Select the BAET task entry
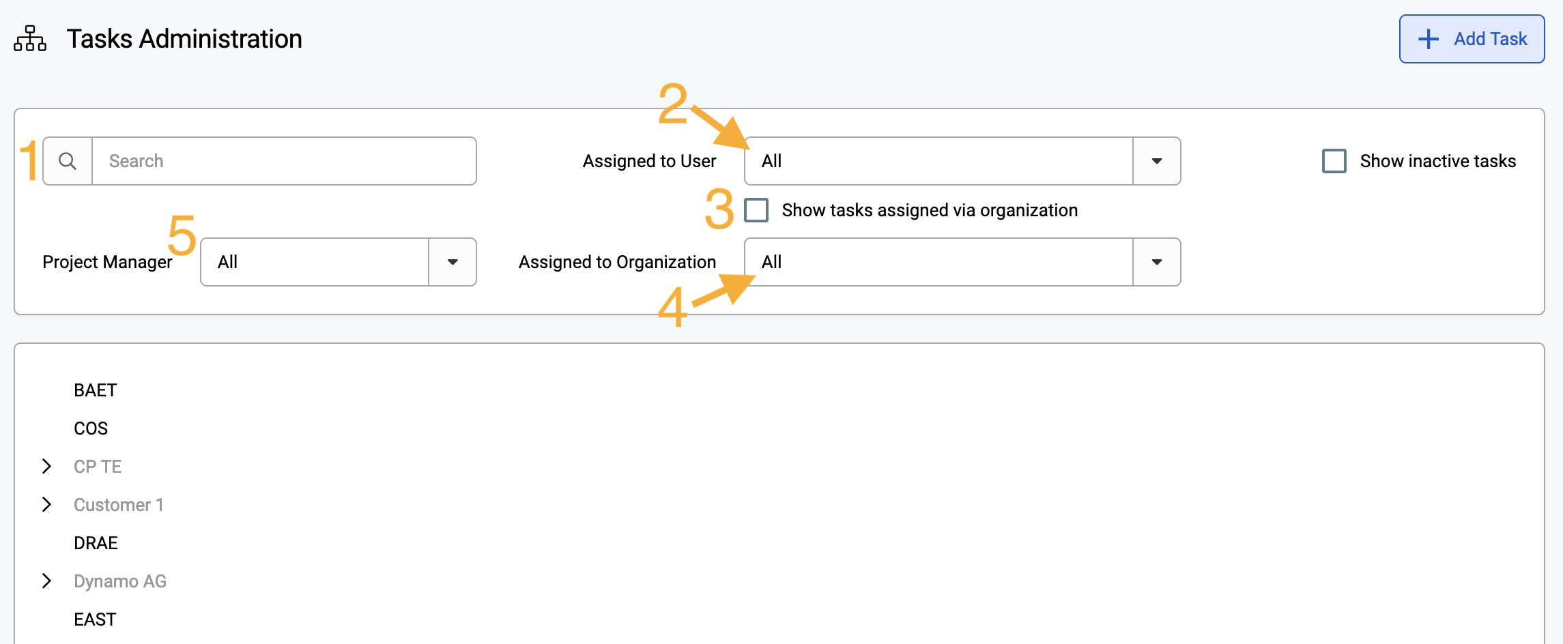The height and width of the screenshot is (644, 1563). click(96, 390)
